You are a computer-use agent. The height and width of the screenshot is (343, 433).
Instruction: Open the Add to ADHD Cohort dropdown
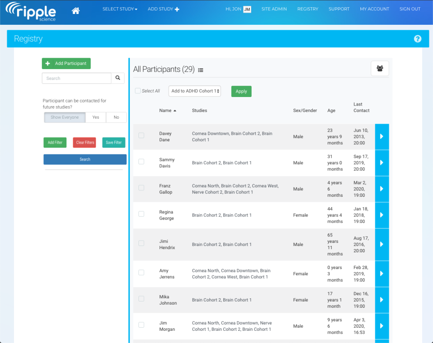pos(194,91)
